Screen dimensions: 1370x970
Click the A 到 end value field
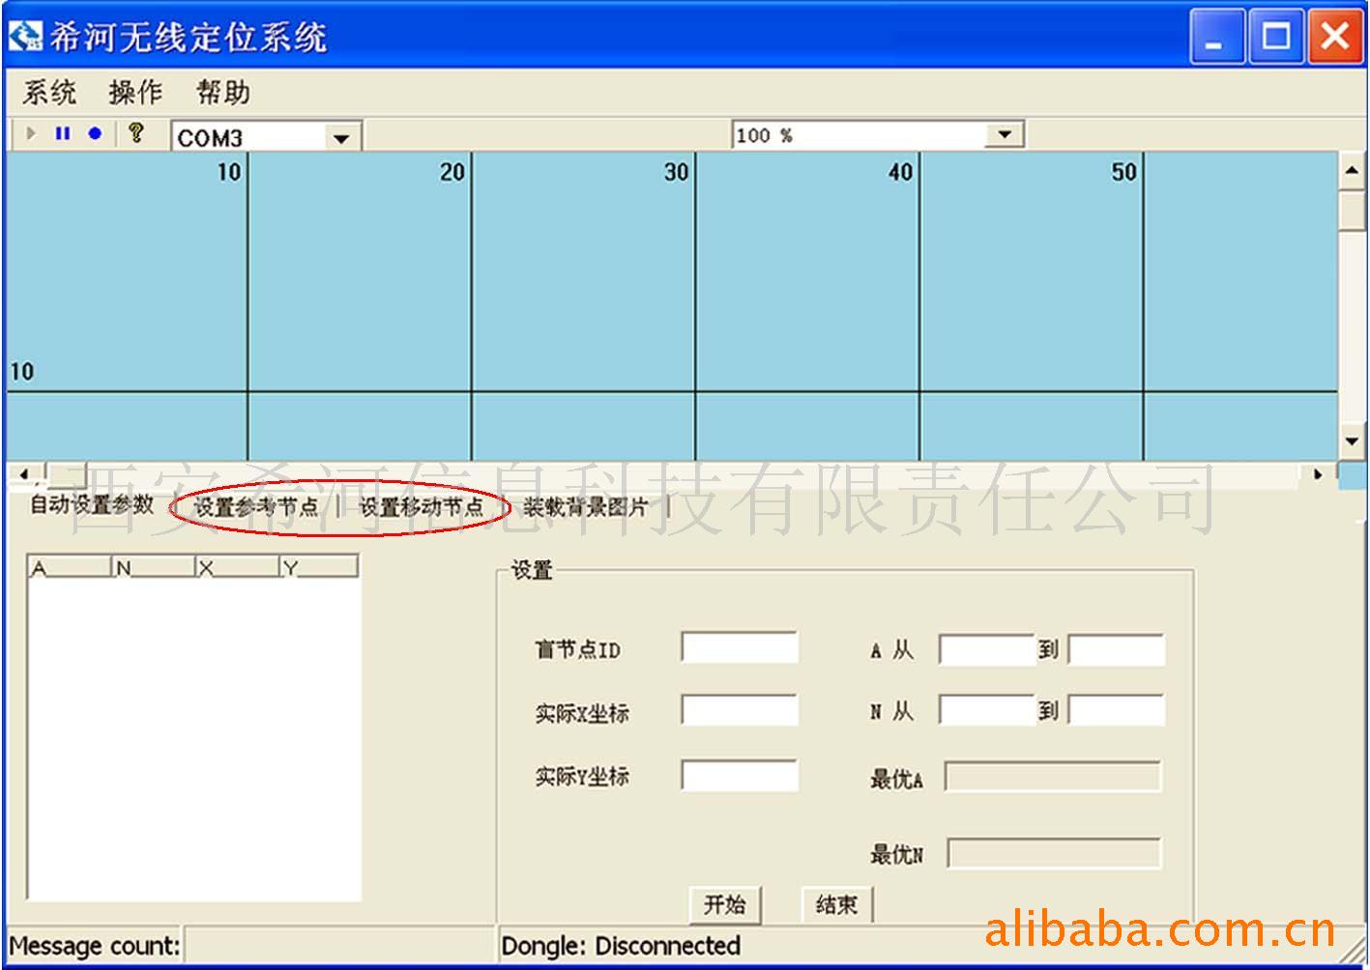1116,649
